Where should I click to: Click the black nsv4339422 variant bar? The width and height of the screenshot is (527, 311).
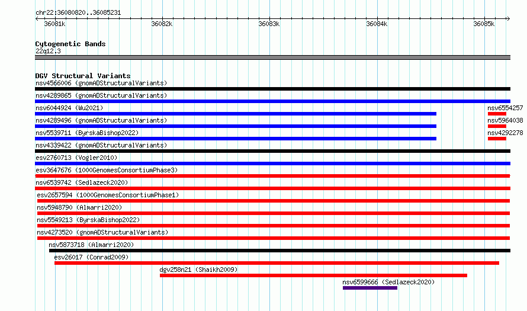pos(272,151)
